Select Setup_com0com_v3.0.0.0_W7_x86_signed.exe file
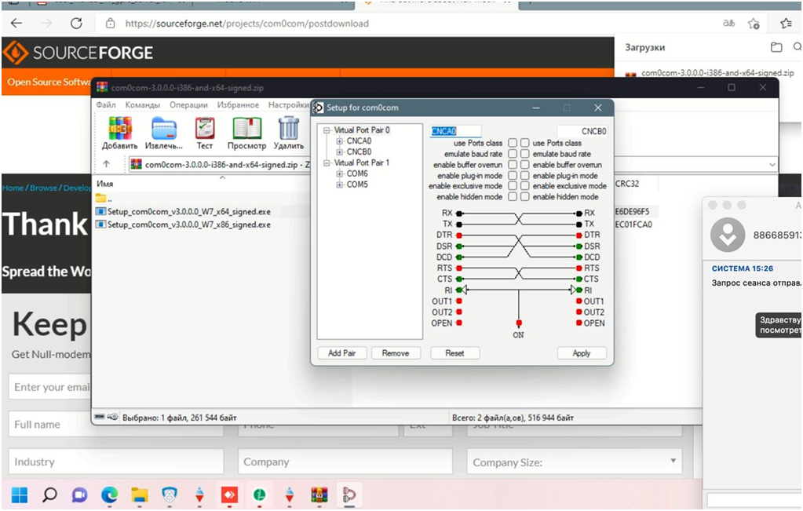803x511 pixels. pos(189,224)
